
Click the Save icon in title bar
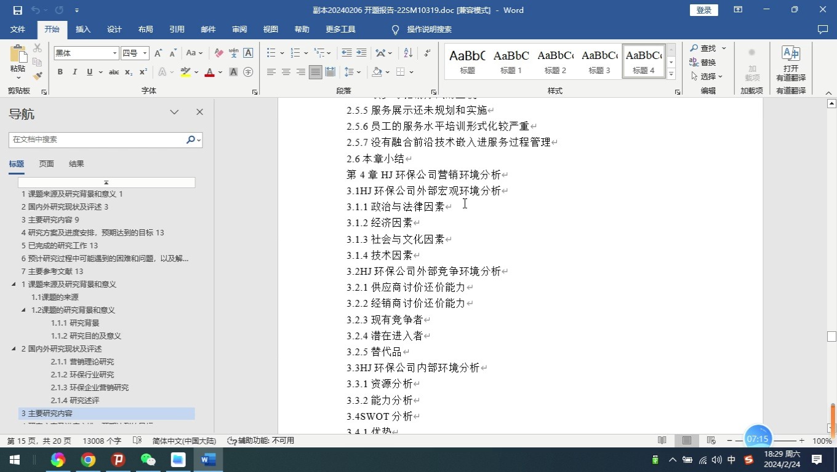point(17,10)
